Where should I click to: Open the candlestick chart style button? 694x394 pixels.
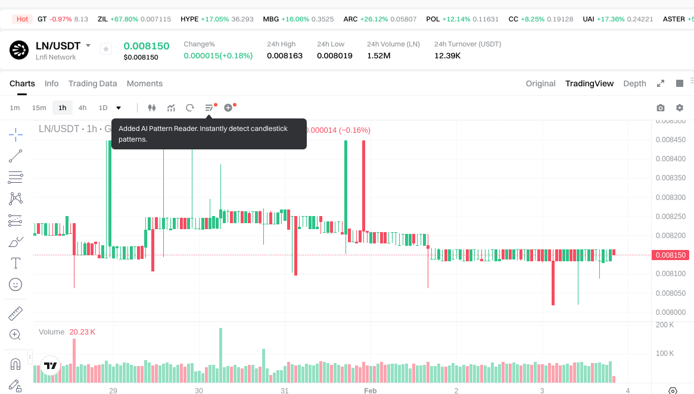pos(152,108)
